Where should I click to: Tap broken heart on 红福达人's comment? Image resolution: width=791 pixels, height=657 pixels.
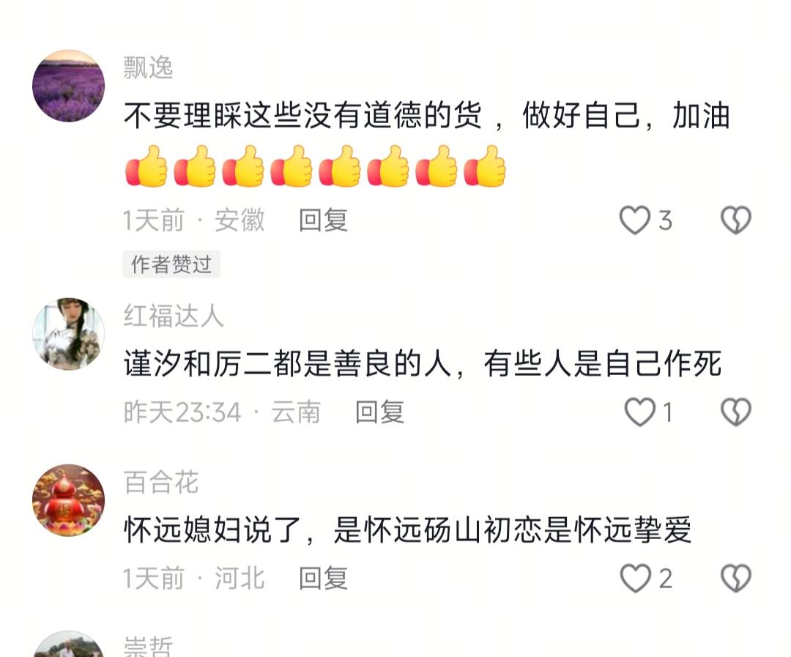click(x=736, y=412)
